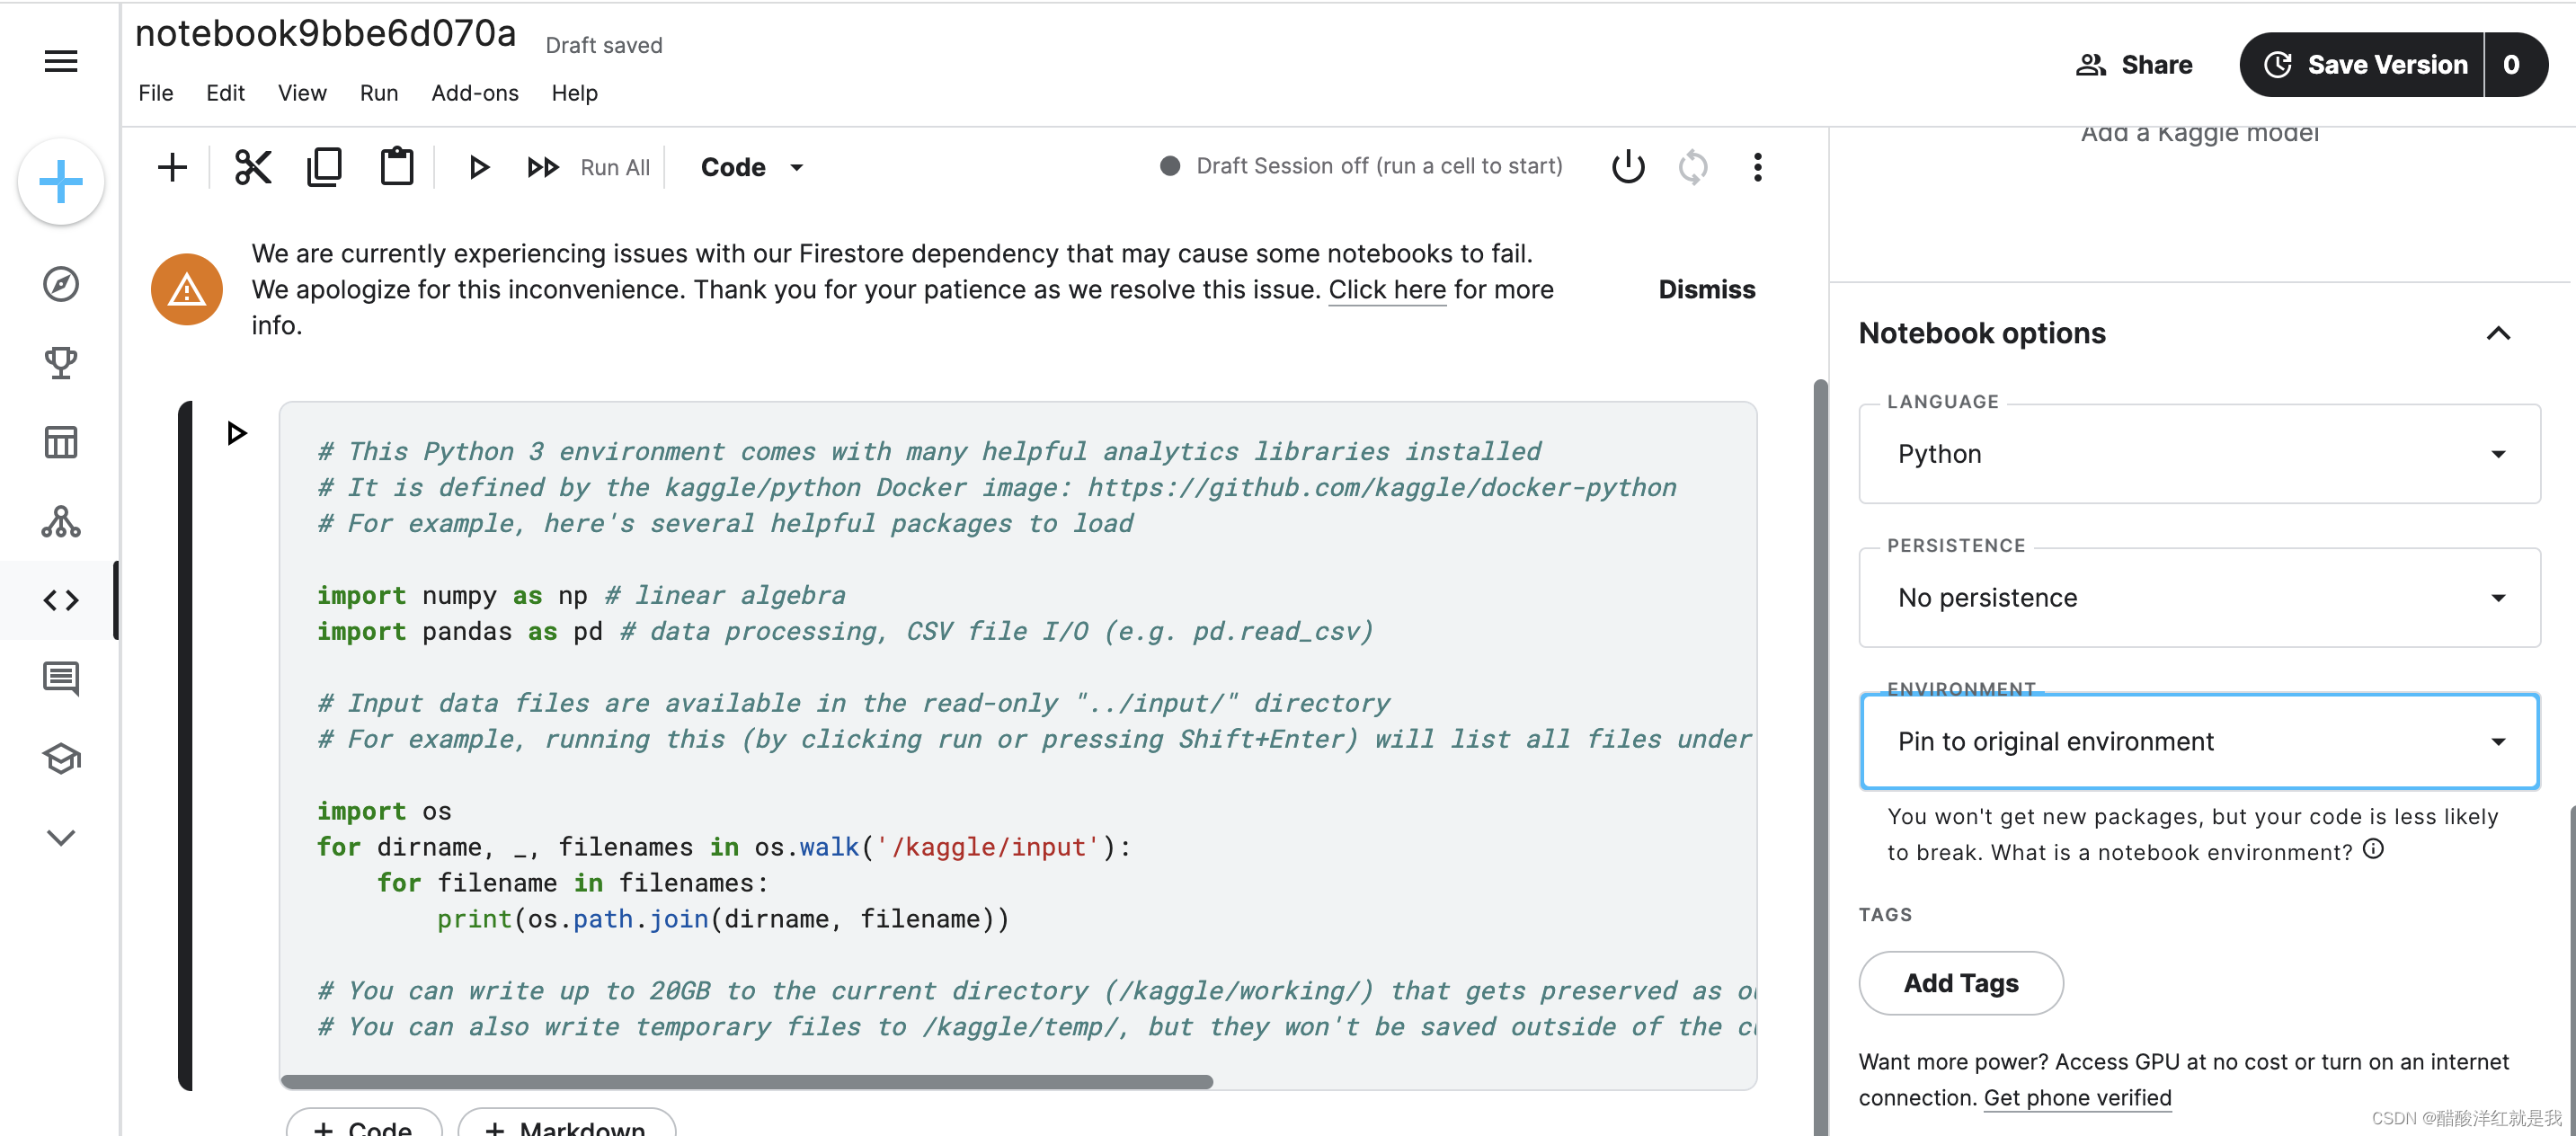The width and height of the screenshot is (2576, 1136).
Task: Cut the selected cell with scissors icon
Action: pyautogui.click(x=253, y=167)
